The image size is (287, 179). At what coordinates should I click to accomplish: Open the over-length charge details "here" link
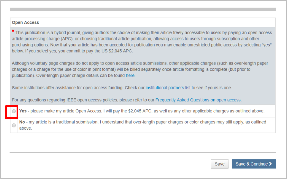pos(130,76)
